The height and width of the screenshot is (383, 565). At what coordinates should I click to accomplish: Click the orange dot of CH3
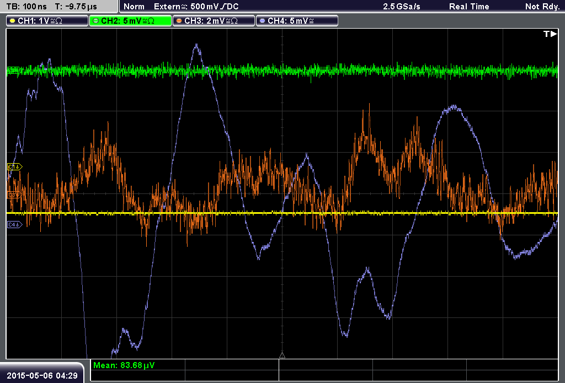point(179,21)
